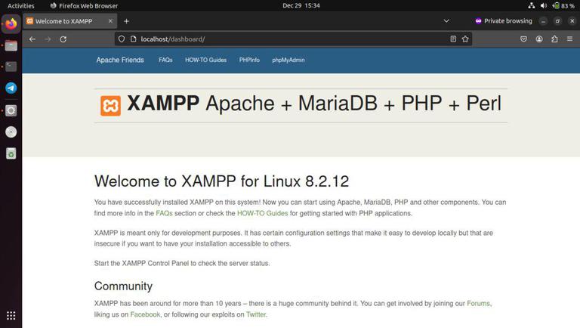This screenshot has height=328, width=580.
Task: Reload the localhost dashboard page
Action: coord(63,39)
